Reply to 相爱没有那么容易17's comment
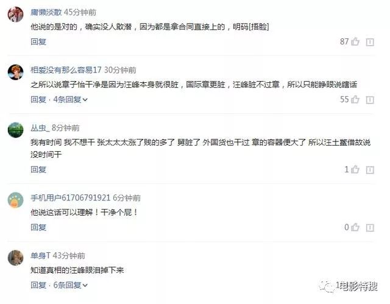Screen dimensions: 390x304 [38, 100]
